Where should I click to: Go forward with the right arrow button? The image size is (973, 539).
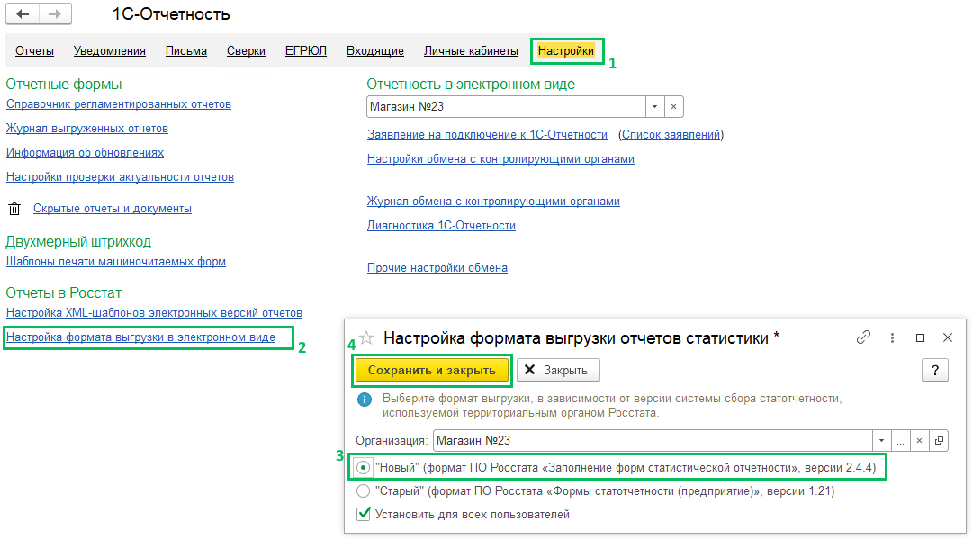click(x=55, y=13)
